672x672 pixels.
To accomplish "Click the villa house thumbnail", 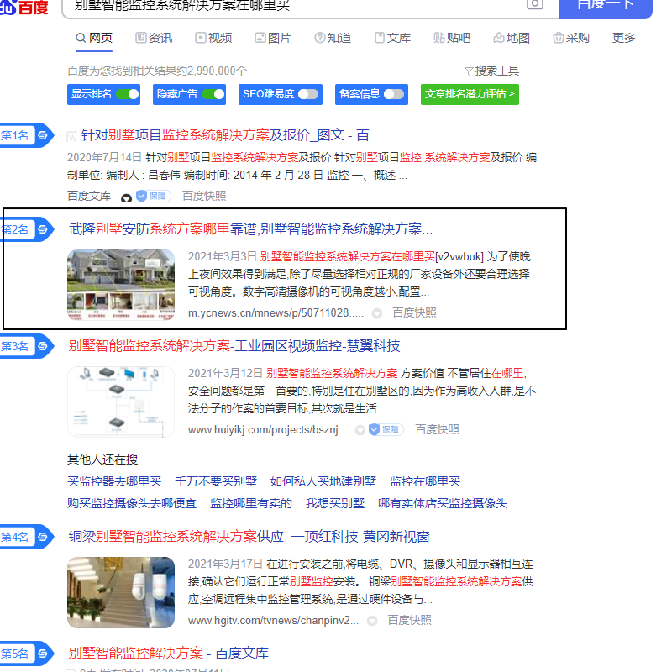I will point(121,285).
